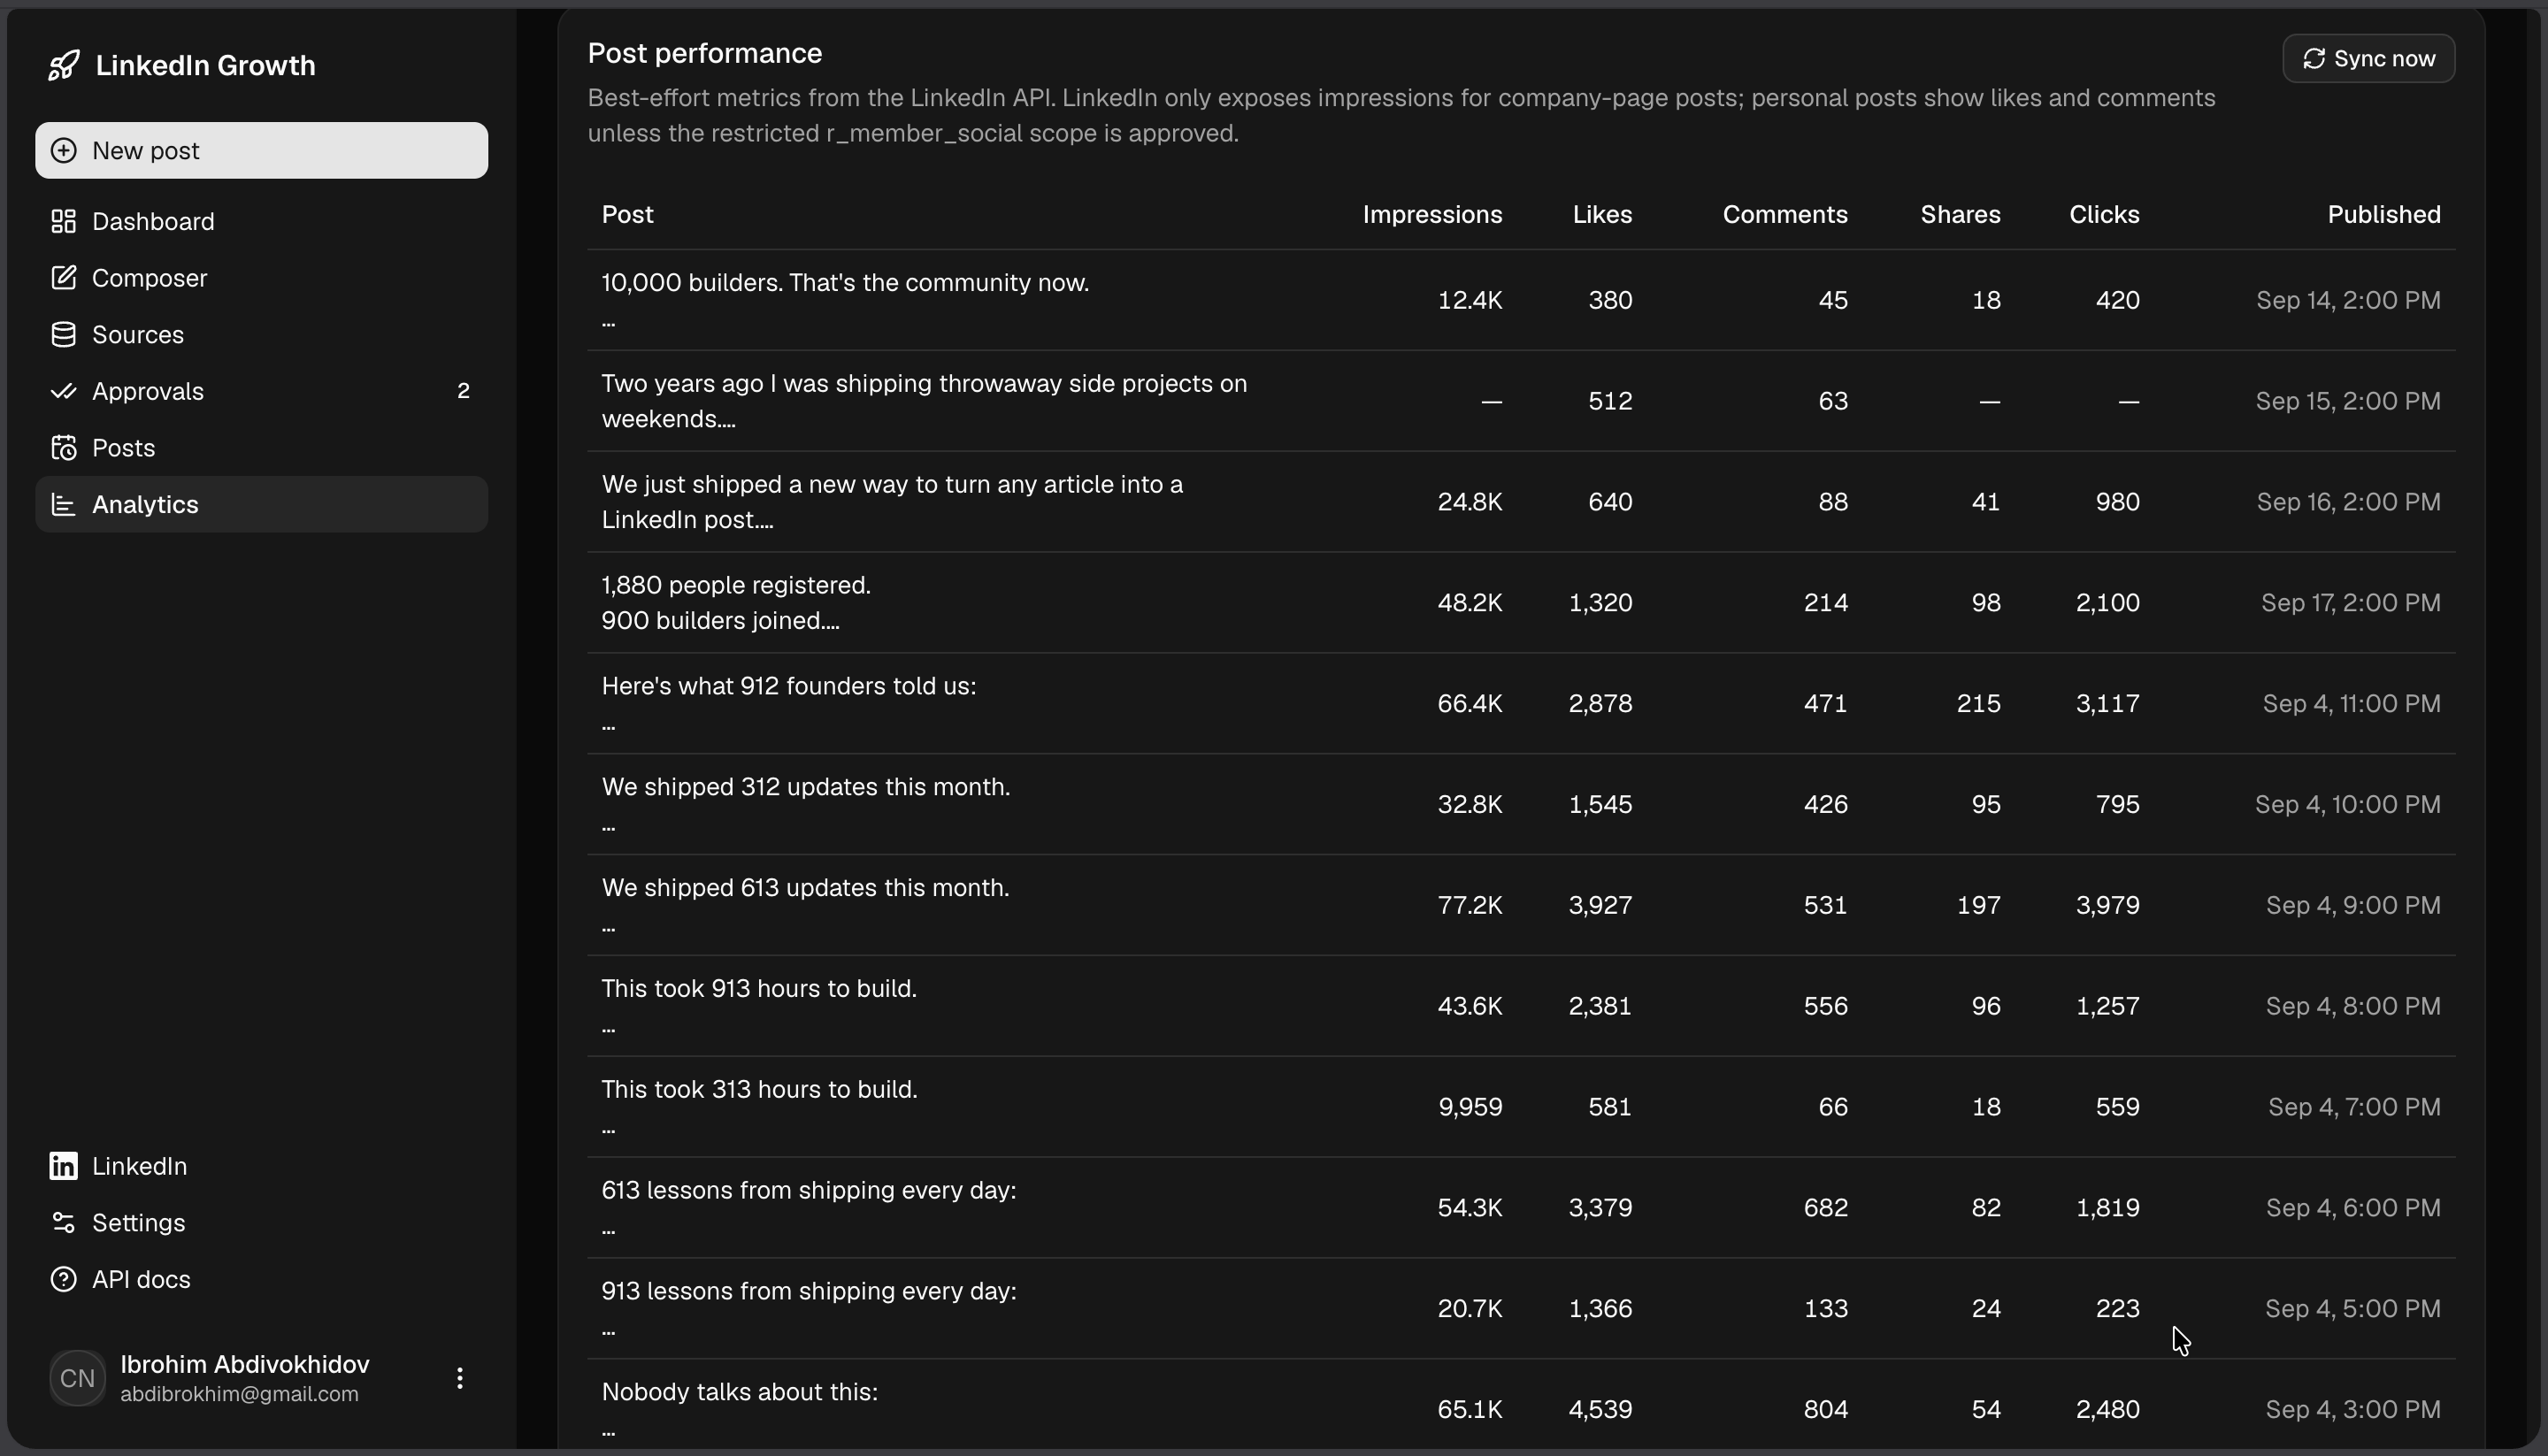This screenshot has height=1456, width=2548.
Task: Click the LinkedIn logo icon in sidebar
Action: coord(64,1166)
